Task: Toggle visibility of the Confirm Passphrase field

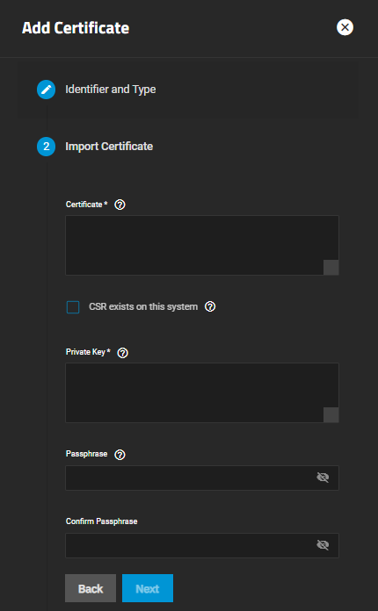Action: pos(323,545)
